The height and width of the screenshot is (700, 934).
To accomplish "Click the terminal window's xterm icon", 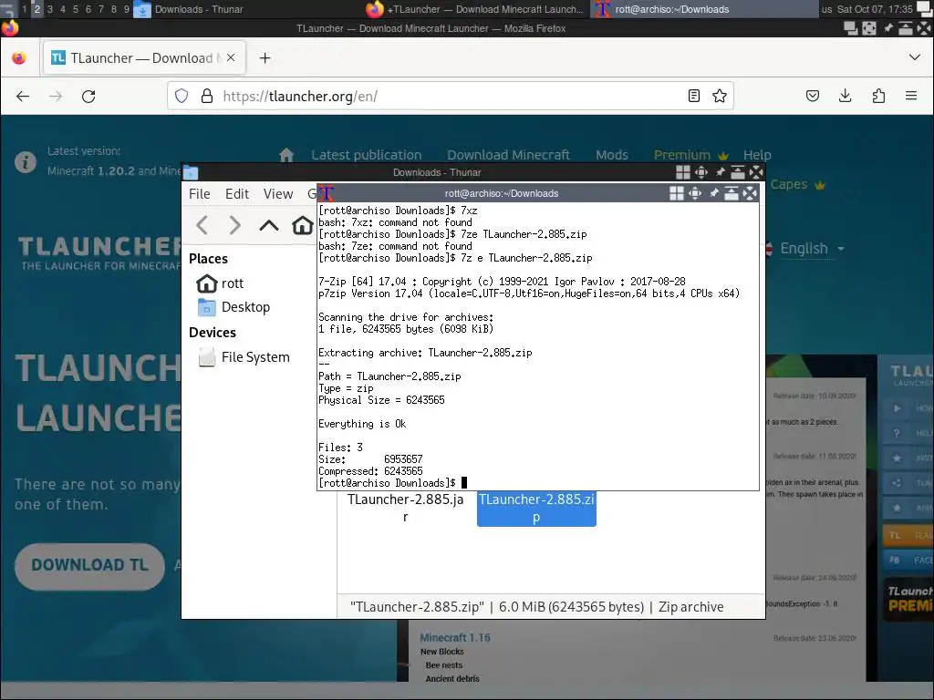I will [x=327, y=193].
